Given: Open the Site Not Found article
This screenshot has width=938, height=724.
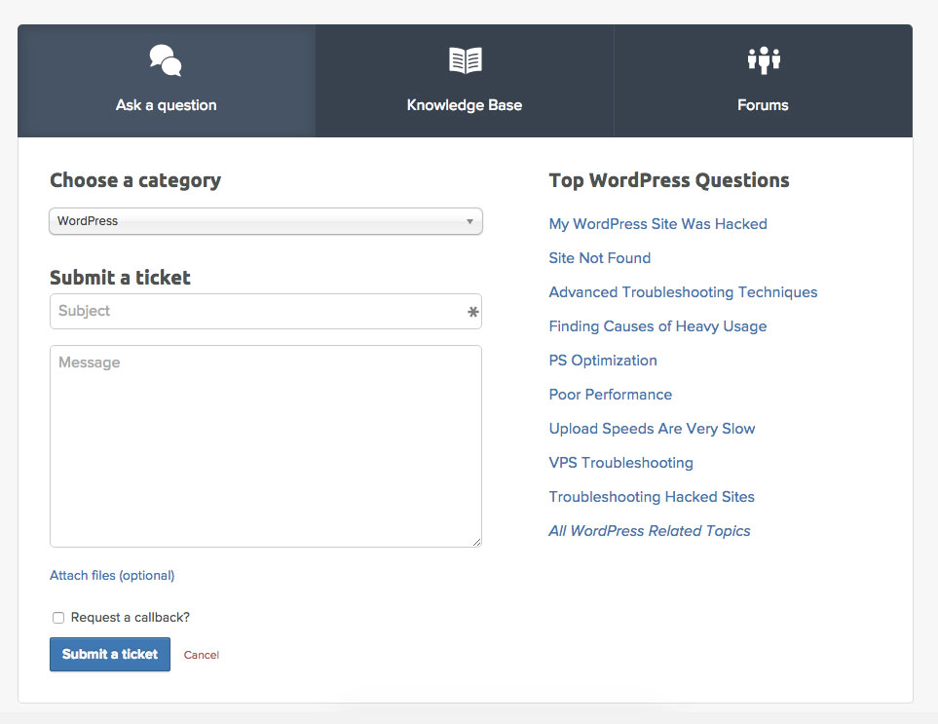Looking at the screenshot, I should (599, 258).
